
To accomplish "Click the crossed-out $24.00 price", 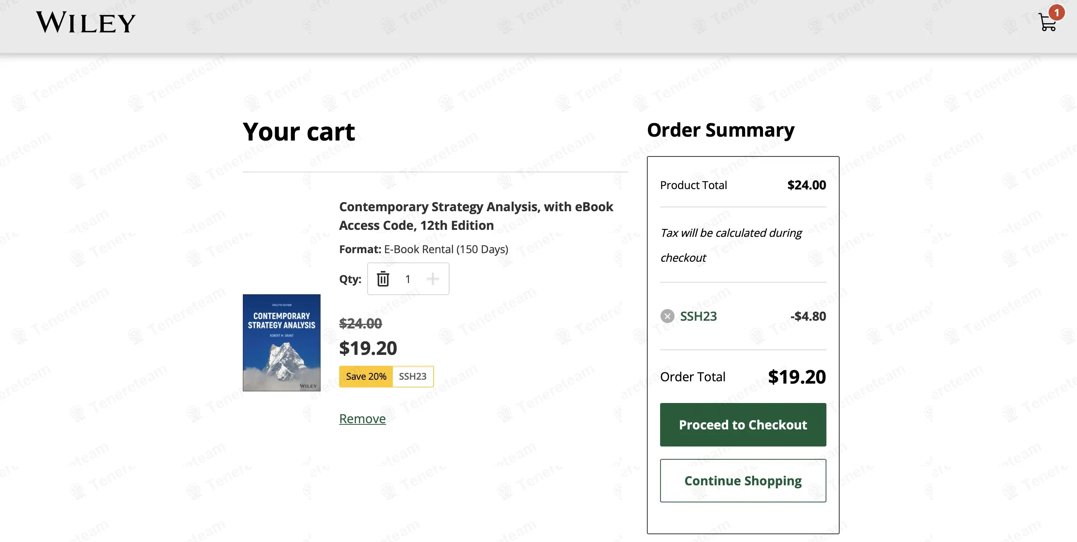I will point(361,323).
